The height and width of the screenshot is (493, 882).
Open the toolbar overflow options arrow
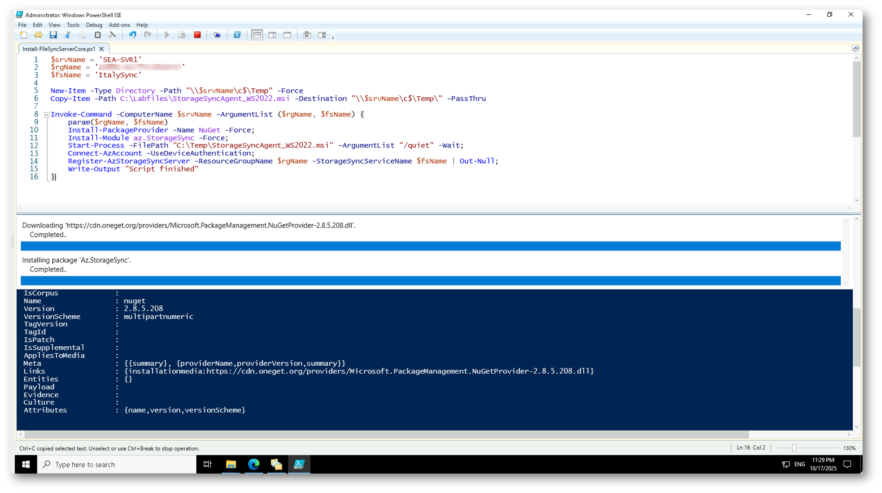point(333,37)
